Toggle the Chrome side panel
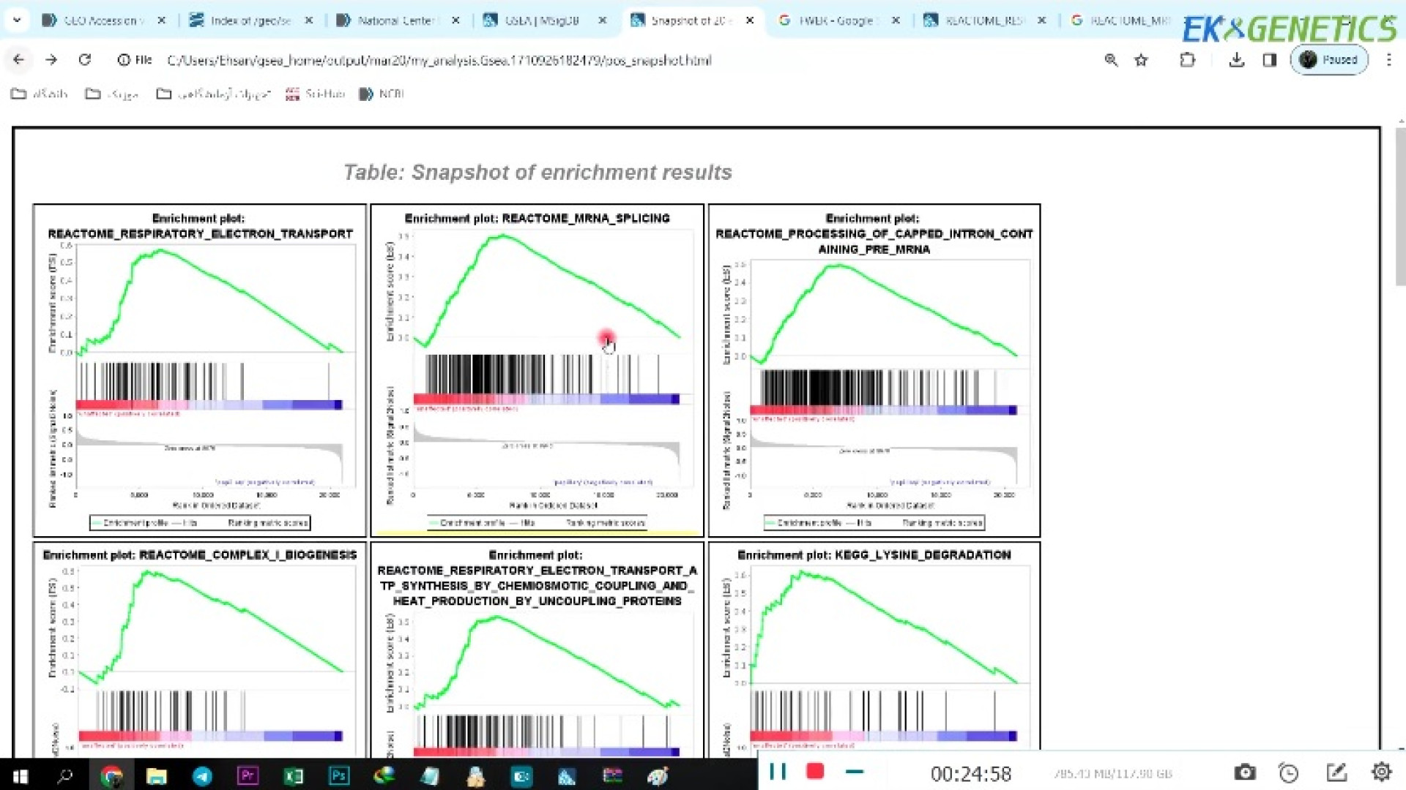The width and height of the screenshot is (1406, 790). (x=1270, y=60)
